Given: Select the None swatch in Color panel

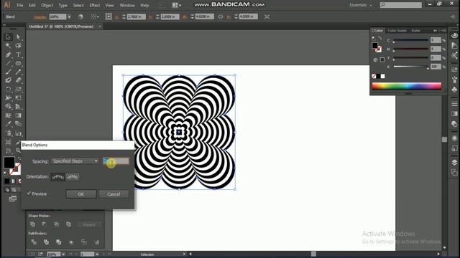Looking at the screenshot, I should pos(374,76).
